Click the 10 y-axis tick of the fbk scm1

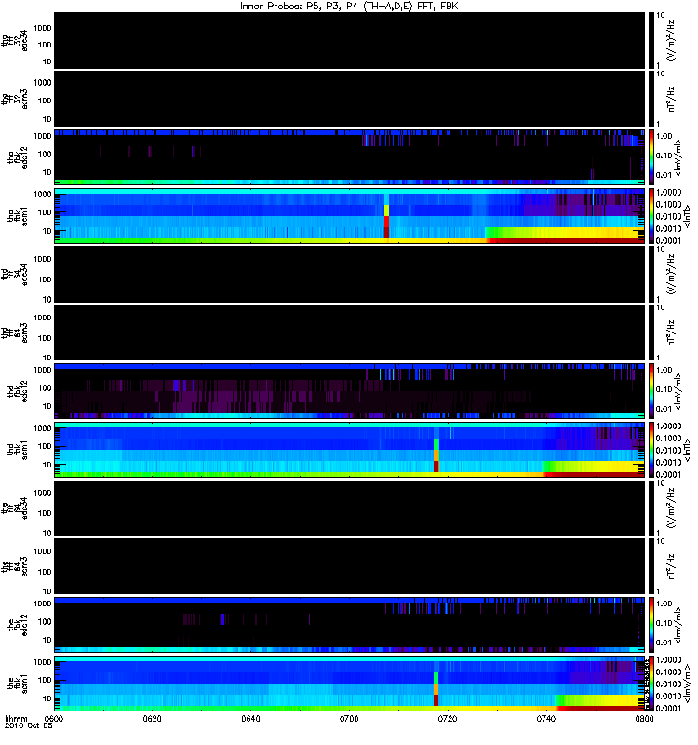tap(47, 699)
